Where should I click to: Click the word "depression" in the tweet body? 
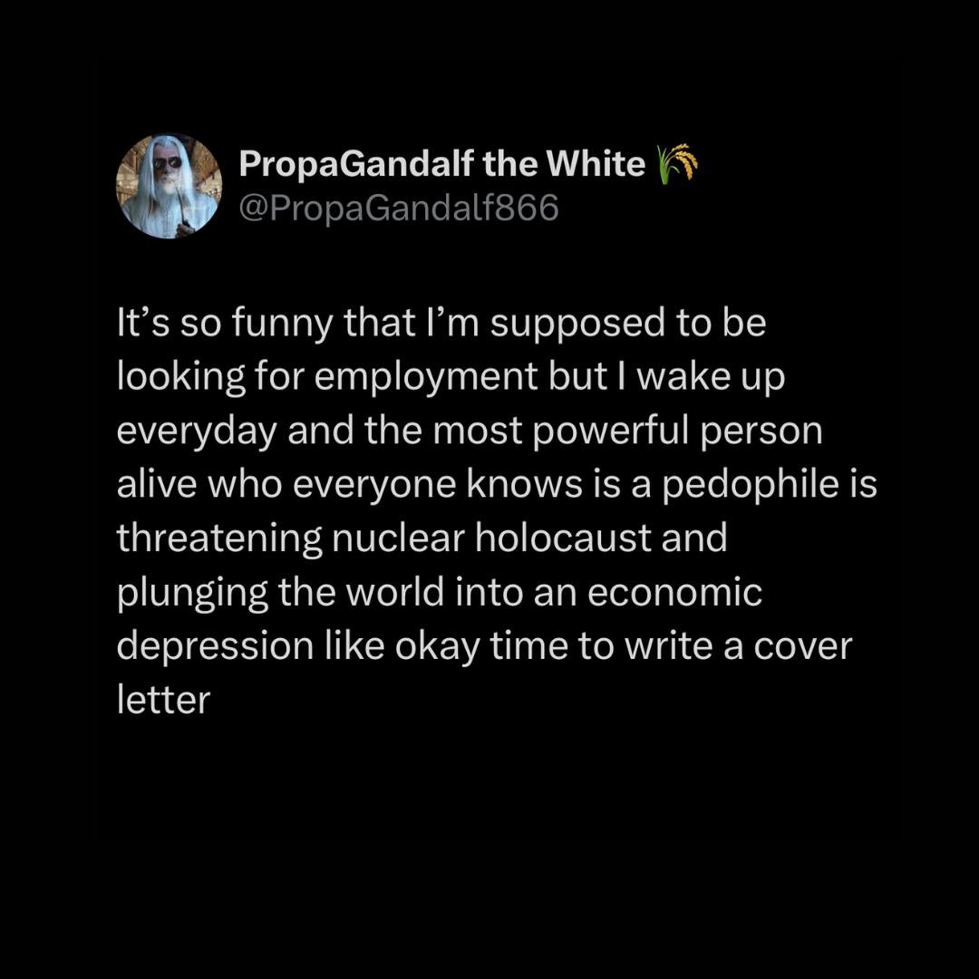pos(215,647)
